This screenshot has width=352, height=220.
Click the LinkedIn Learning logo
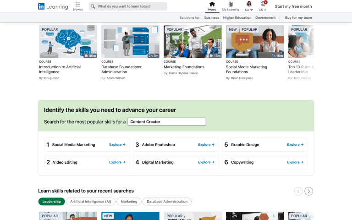[53, 6]
